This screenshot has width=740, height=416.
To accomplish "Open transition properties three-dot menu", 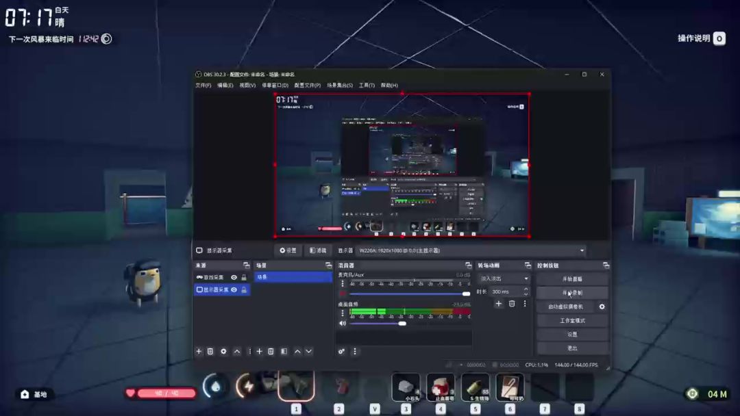I will click(525, 304).
